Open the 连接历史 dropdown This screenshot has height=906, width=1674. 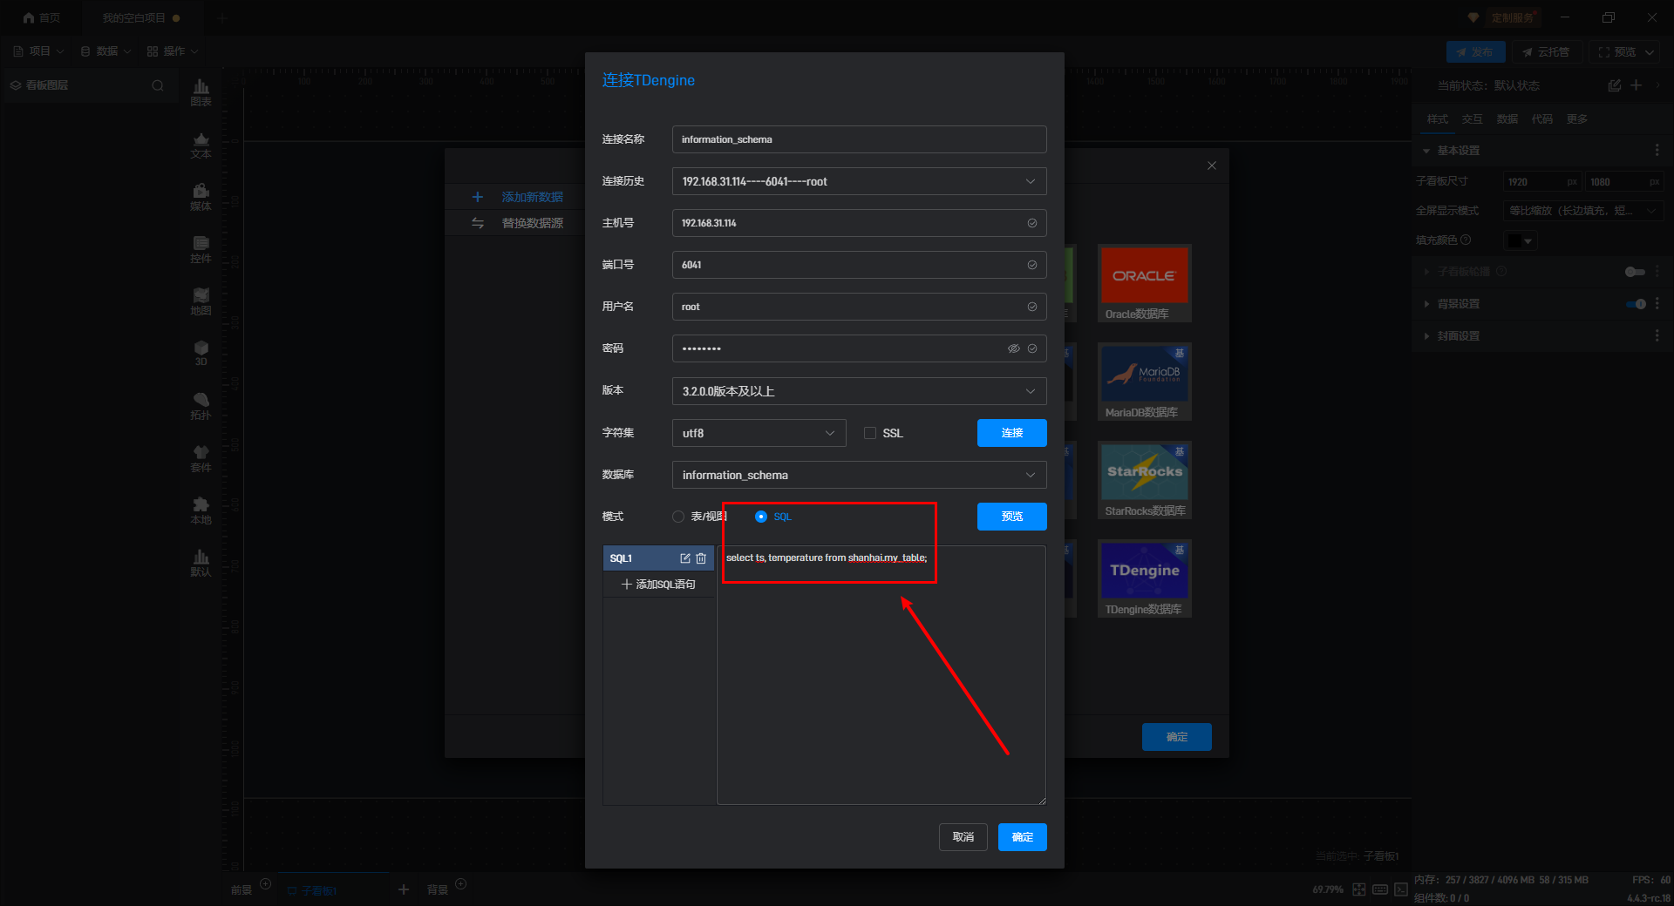(x=859, y=181)
